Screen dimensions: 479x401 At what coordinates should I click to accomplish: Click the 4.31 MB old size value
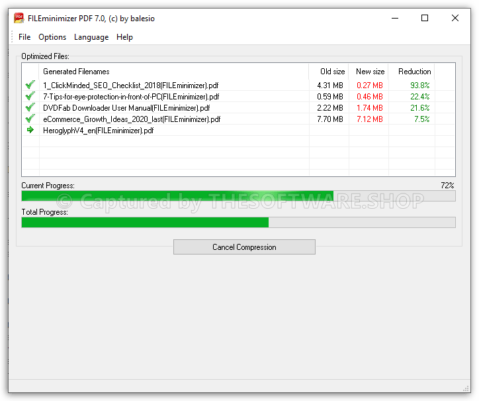330,85
